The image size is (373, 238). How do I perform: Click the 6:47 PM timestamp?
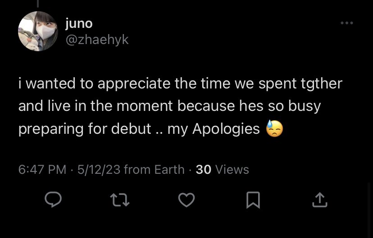(x=42, y=169)
